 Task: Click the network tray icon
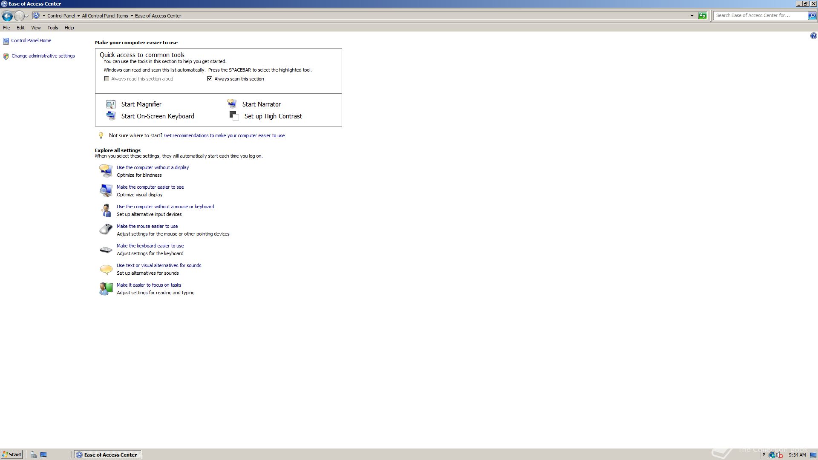coord(772,455)
